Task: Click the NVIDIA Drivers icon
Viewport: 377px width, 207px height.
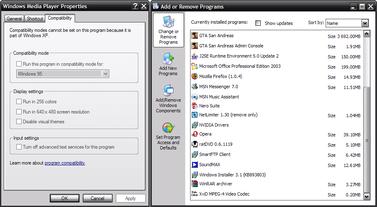Action: 195,125
